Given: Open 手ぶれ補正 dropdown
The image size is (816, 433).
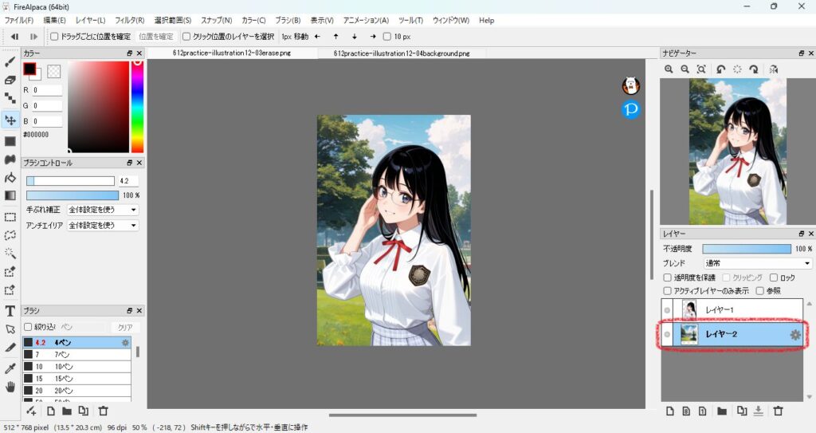Looking at the screenshot, I should click(x=103, y=210).
